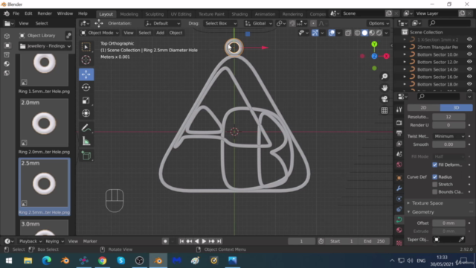Open Object Data curve properties tab
This screenshot has height=268, width=476.
pyautogui.click(x=399, y=220)
